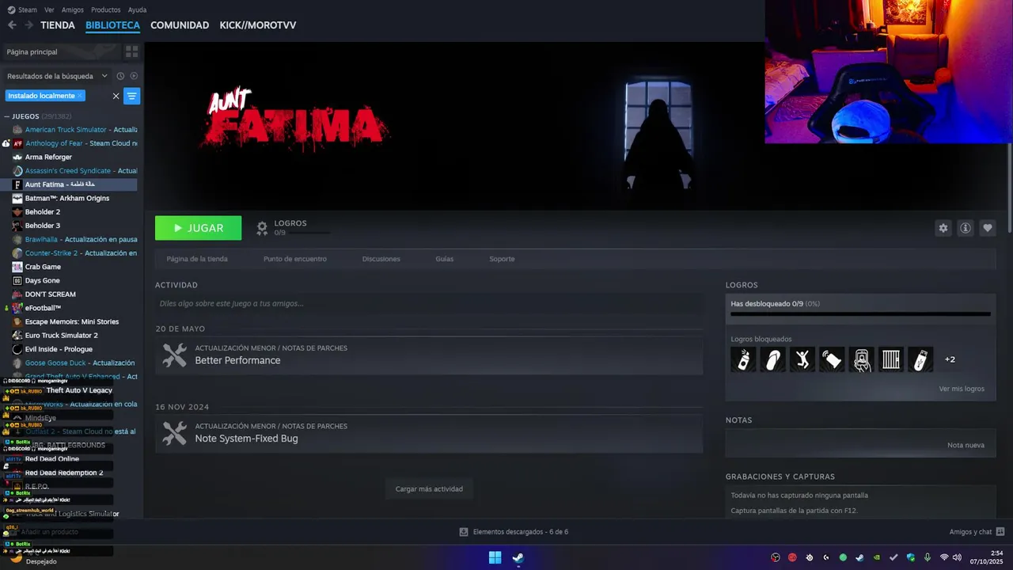Open the game information icon
Image resolution: width=1013 pixels, height=570 pixels.
(966, 228)
